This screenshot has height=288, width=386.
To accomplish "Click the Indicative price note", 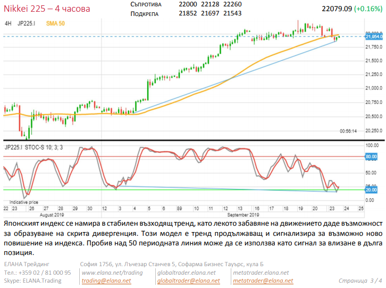I will coord(24,202).
